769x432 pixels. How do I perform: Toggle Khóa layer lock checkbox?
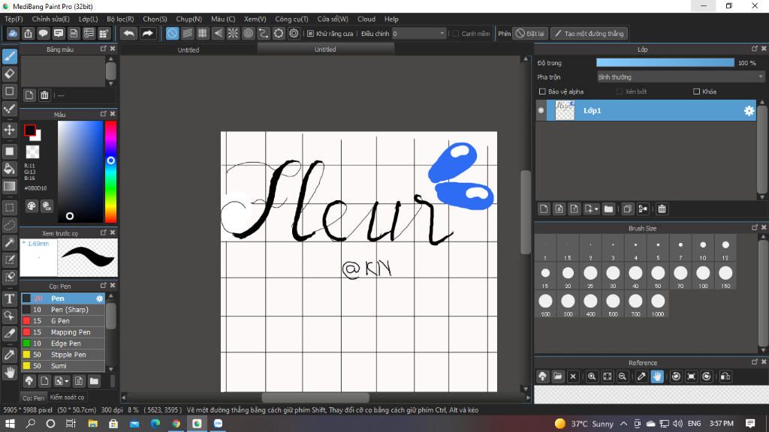coord(696,91)
